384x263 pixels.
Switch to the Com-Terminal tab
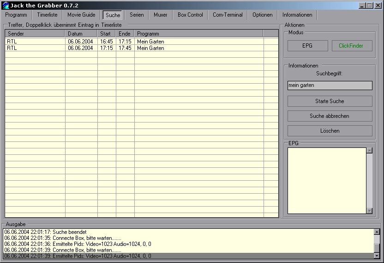[x=228, y=15]
